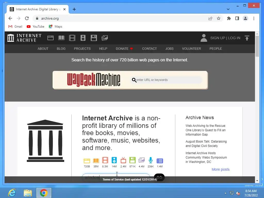Toggle Chrome side panel icon
Viewport: 264px width, 198px height.
coord(237,18)
